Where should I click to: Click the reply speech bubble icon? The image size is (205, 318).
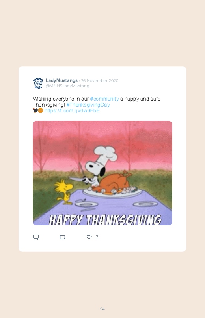coord(36,237)
